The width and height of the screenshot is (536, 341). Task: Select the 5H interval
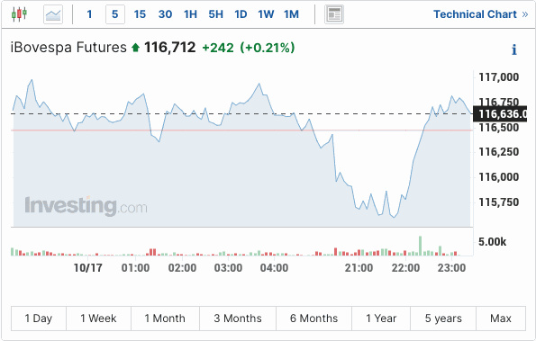point(215,14)
